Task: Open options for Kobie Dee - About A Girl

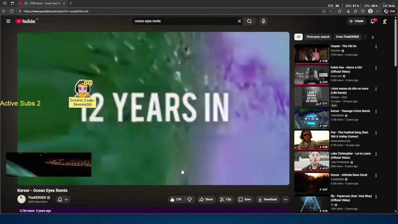Action: (376, 68)
